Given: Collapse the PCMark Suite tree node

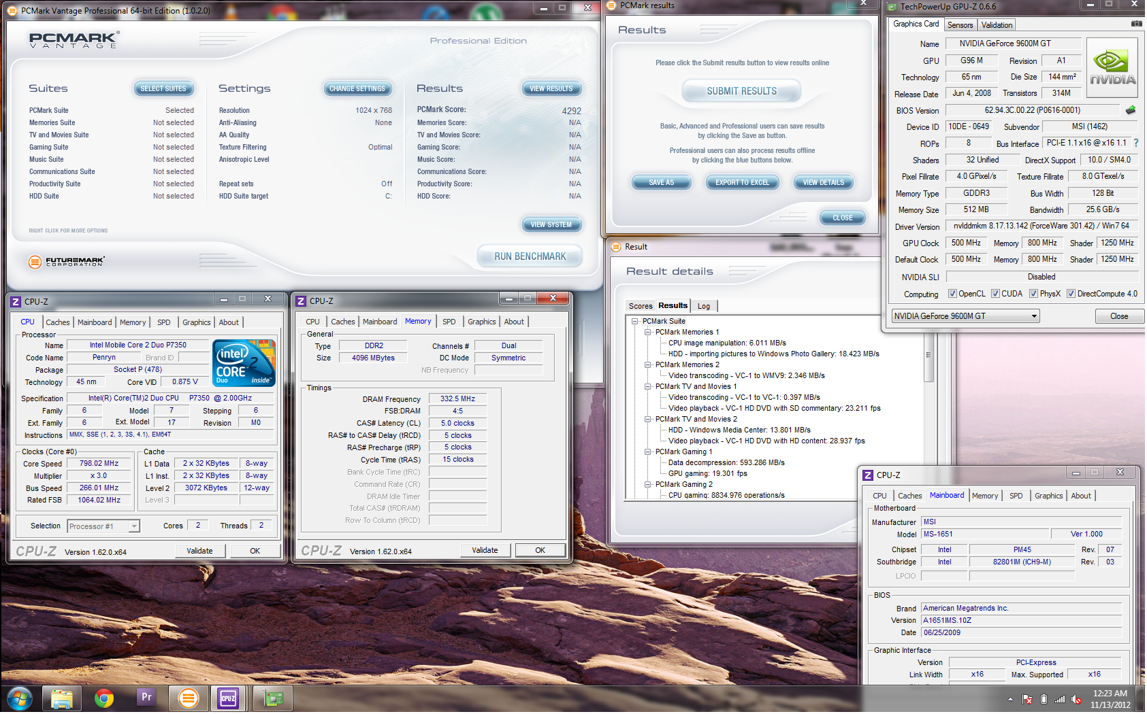Looking at the screenshot, I should [x=635, y=322].
